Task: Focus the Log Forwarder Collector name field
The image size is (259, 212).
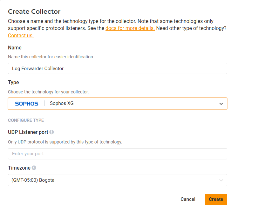Action: point(117,69)
